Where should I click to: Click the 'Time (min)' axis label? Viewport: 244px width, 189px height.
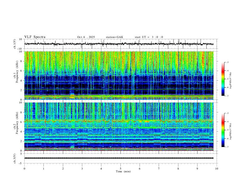123,171
